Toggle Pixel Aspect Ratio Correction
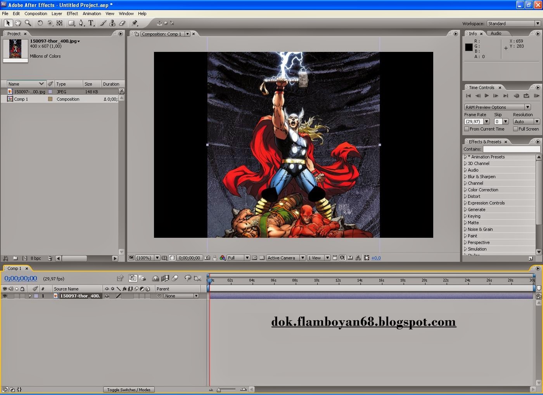The height and width of the screenshot is (395, 543). coord(335,258)
